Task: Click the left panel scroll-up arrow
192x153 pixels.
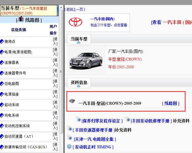Action: [61, 7]
